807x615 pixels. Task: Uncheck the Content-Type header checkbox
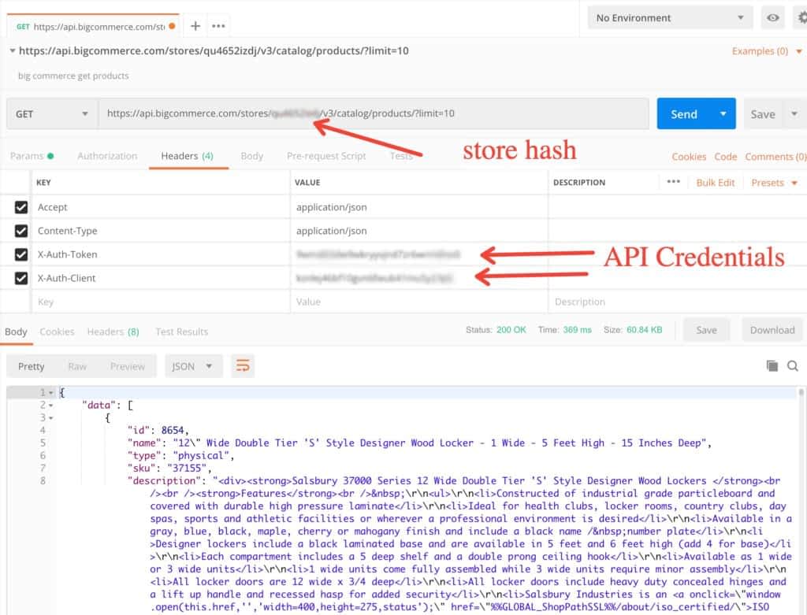(x=21, y=231)
